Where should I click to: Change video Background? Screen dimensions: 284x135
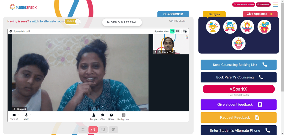point(124,117)
